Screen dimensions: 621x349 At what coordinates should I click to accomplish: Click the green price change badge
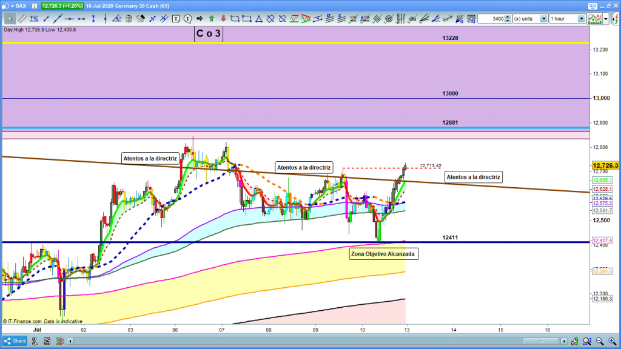(x=62, y=5)
